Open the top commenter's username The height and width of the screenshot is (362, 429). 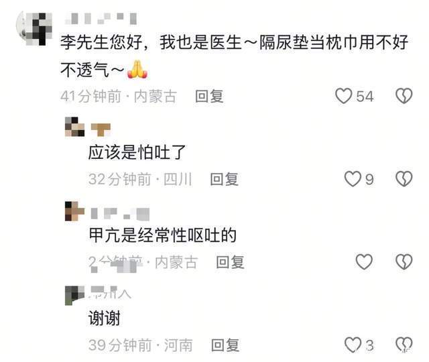point(101,18)
